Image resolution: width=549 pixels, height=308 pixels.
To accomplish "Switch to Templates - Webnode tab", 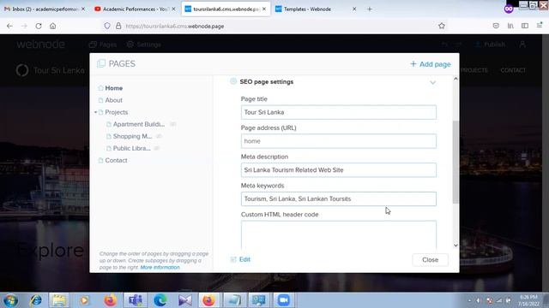I will tap(315, 9).
